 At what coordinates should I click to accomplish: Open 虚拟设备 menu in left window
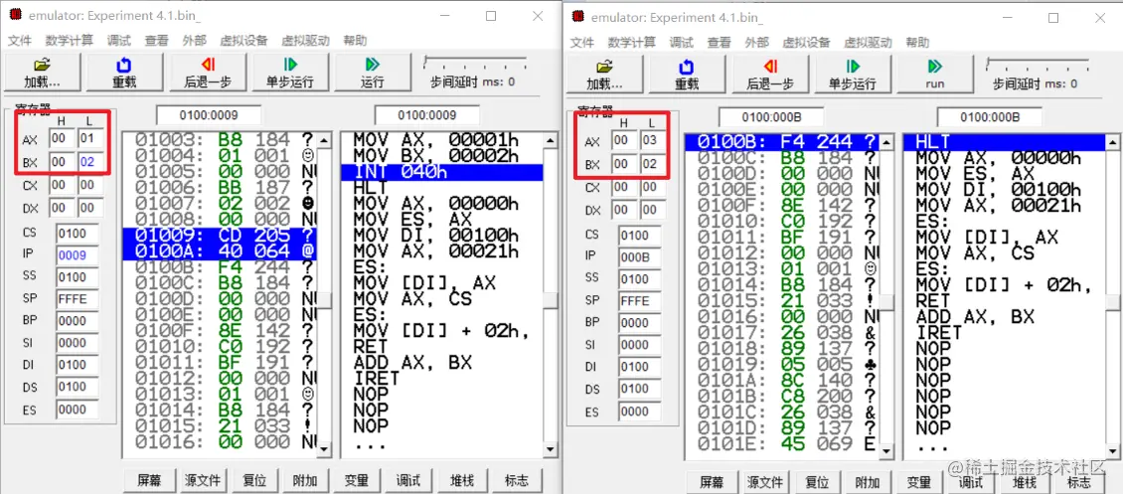243,41
